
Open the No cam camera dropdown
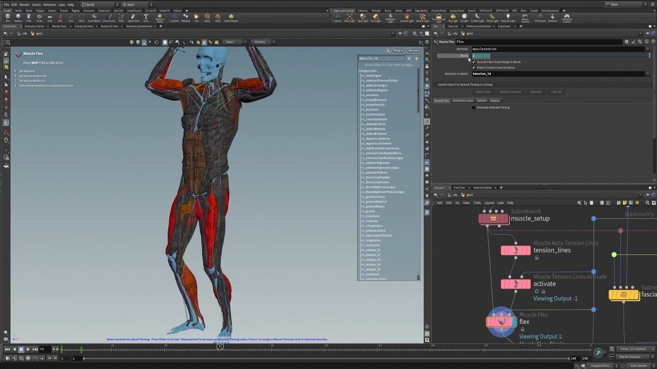pyautogui.click(x=414, y=51)
